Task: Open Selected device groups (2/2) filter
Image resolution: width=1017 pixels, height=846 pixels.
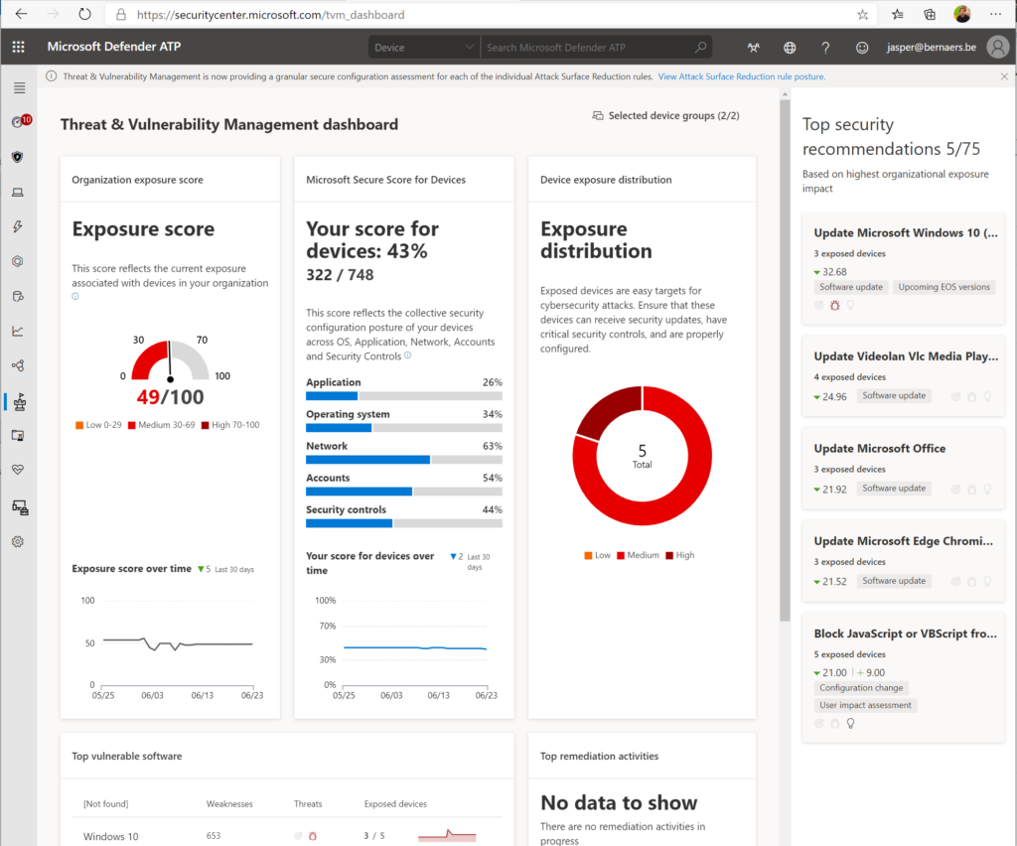Action: click(x=665, y=115)
